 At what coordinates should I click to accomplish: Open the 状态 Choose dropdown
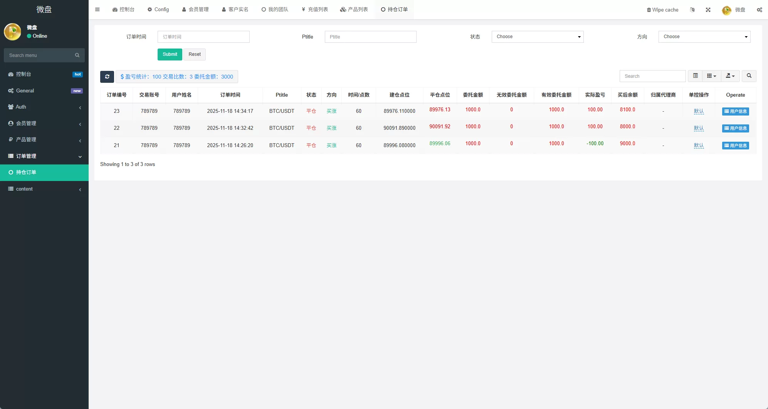pyautogui.click(x=537, y=37)
